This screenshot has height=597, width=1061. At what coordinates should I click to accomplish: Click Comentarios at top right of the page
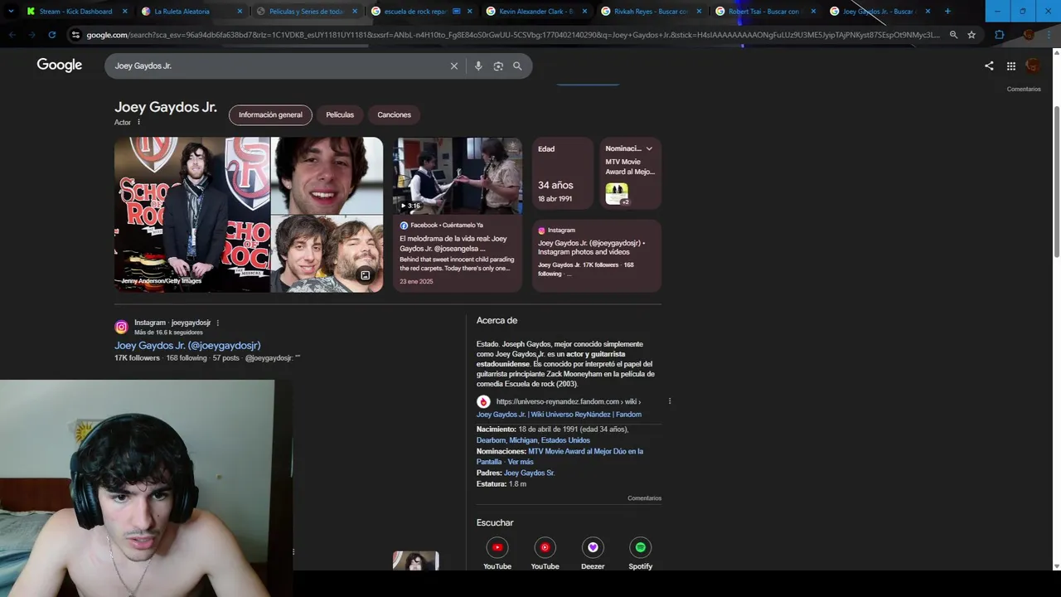[1024, 89]
